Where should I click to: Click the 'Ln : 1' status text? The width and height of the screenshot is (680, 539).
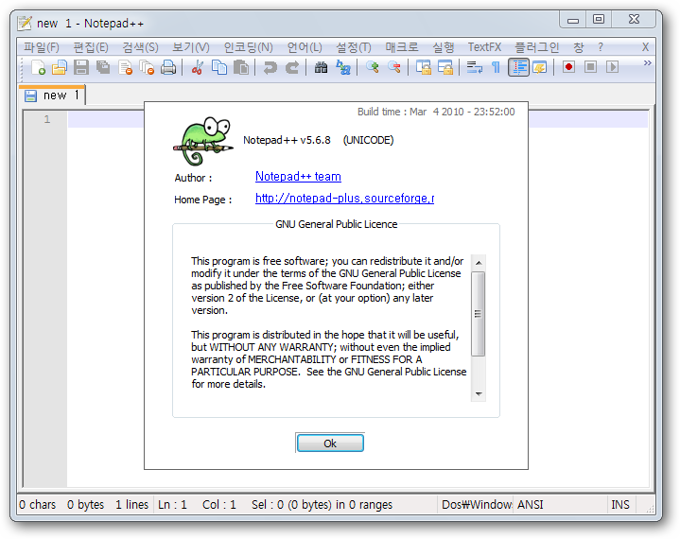[172, 505]
